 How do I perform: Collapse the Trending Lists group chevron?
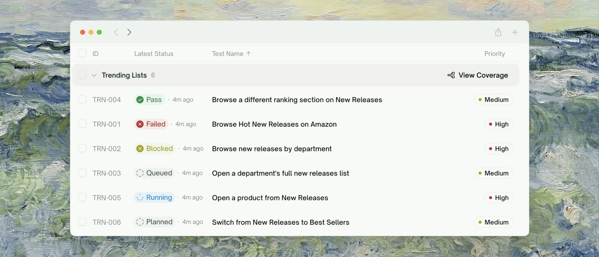(x=94, y=75)
